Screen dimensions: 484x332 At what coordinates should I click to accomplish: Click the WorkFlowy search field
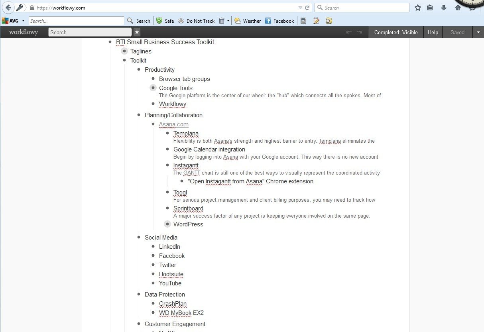pos(90,32)
